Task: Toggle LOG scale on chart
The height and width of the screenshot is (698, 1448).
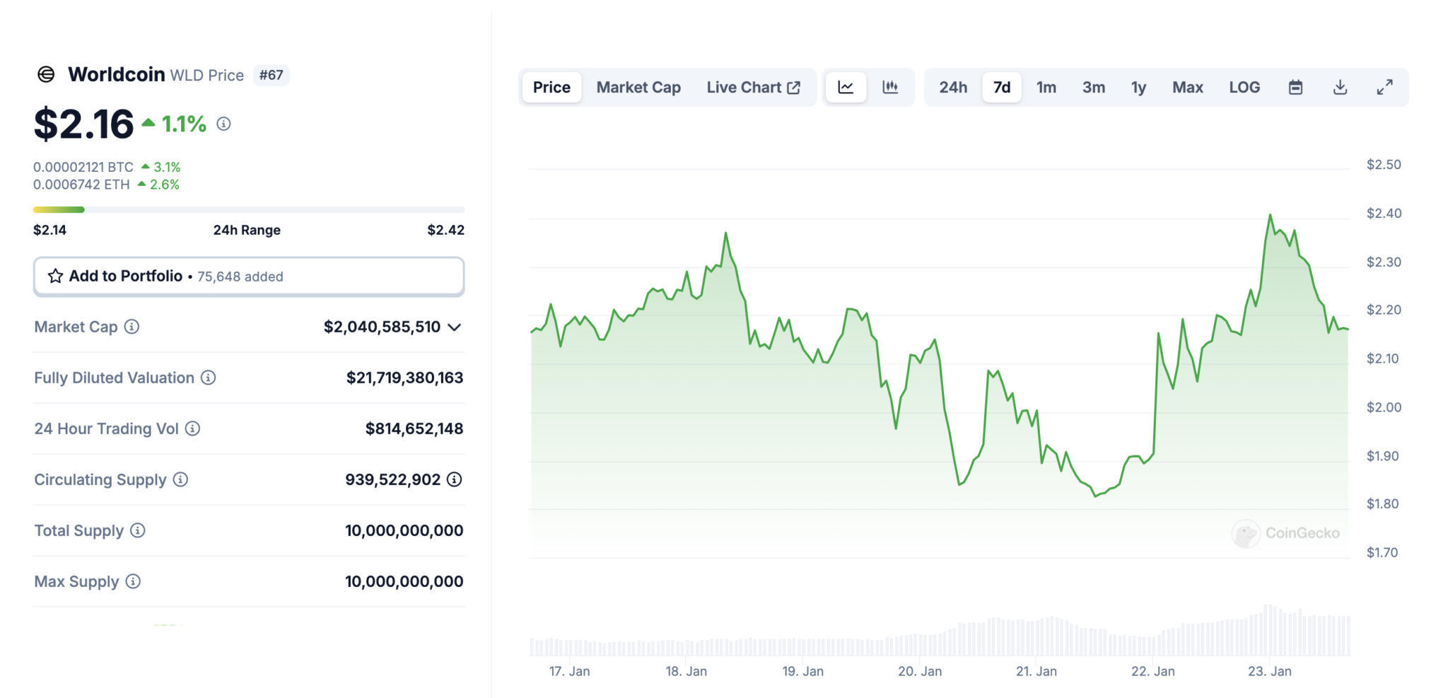Action: (1244, 88)
